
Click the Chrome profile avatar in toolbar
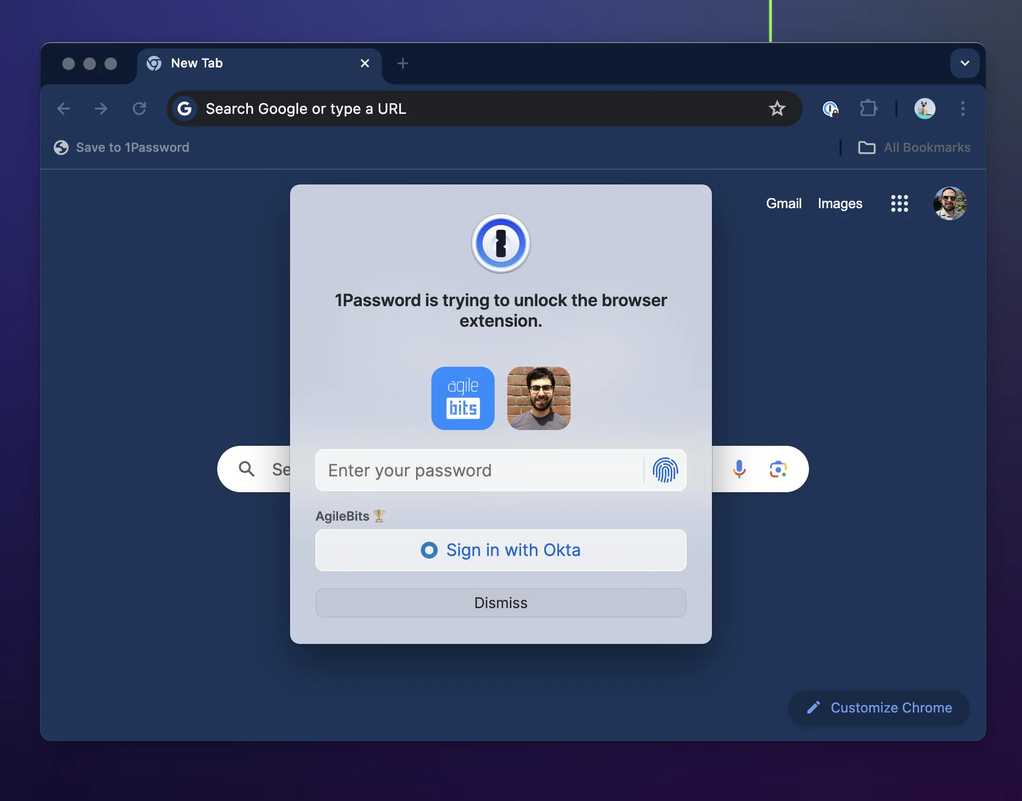click(x=924, y=109)
